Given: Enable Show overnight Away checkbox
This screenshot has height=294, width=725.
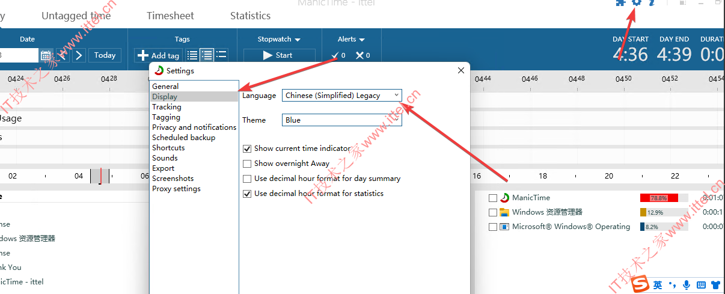Looking at the screenshot, I should click(x=247, y=164).
